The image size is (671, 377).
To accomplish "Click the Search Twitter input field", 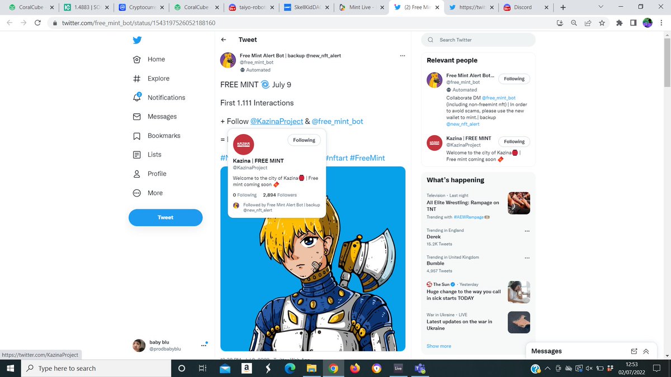I will click(x=478, y=40).
